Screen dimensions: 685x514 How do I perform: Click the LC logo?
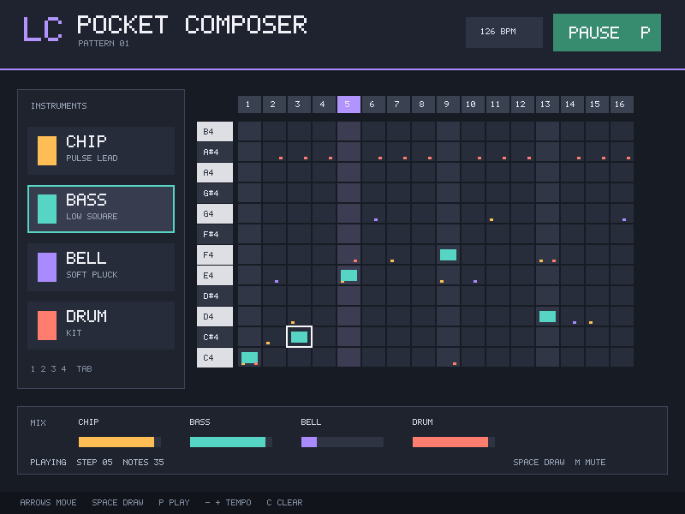[42, 29]
